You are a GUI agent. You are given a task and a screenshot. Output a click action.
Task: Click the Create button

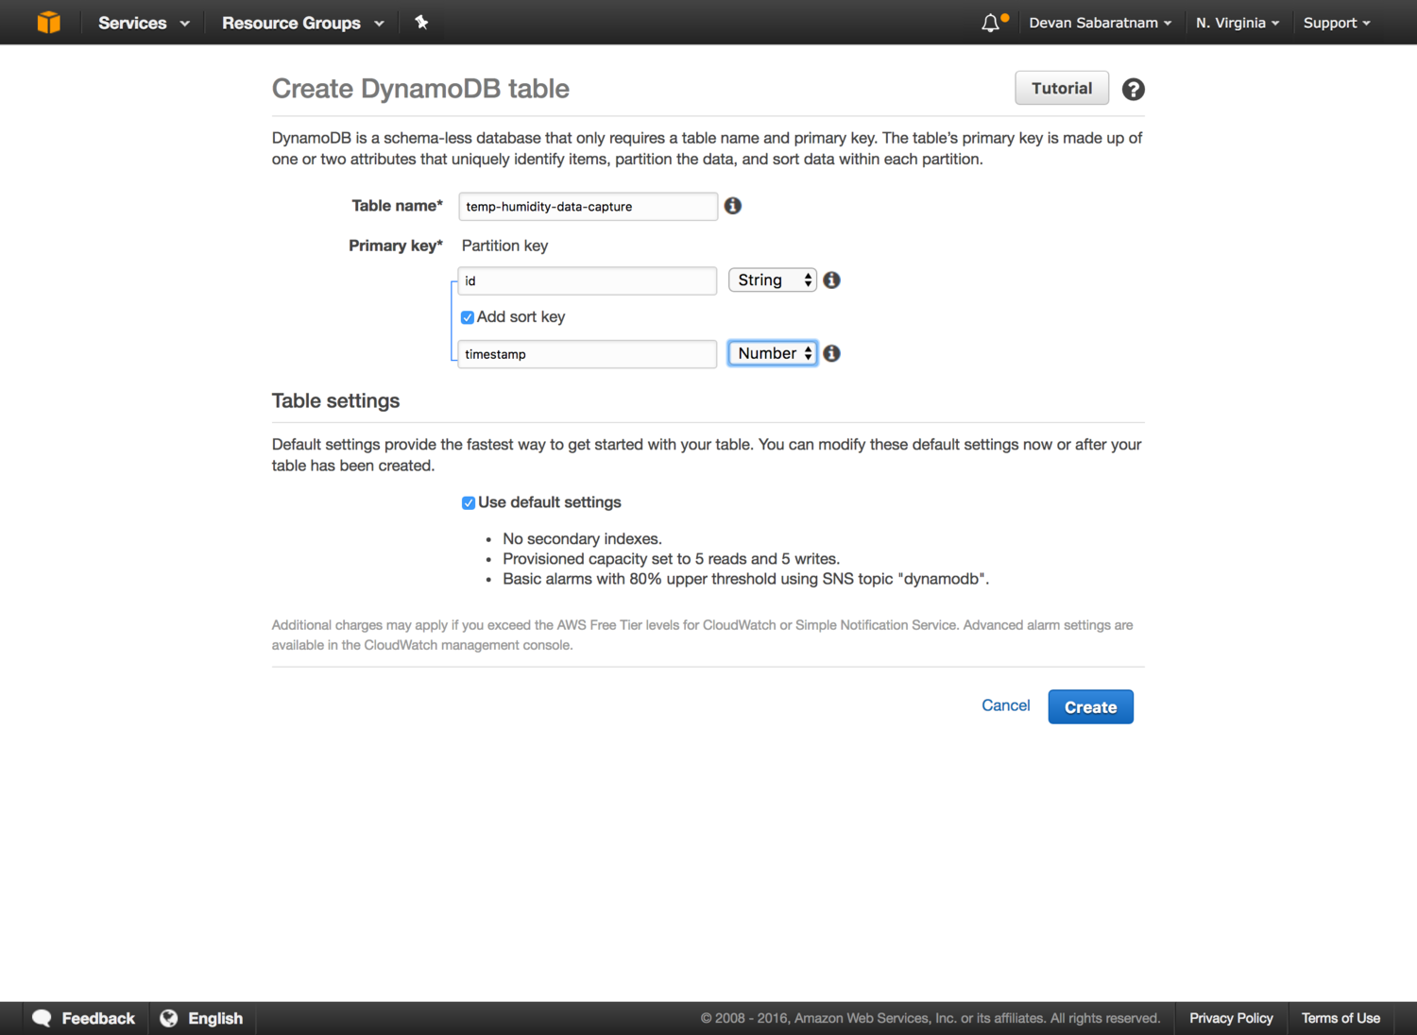pyautogui.click(x=1091, y=707)
